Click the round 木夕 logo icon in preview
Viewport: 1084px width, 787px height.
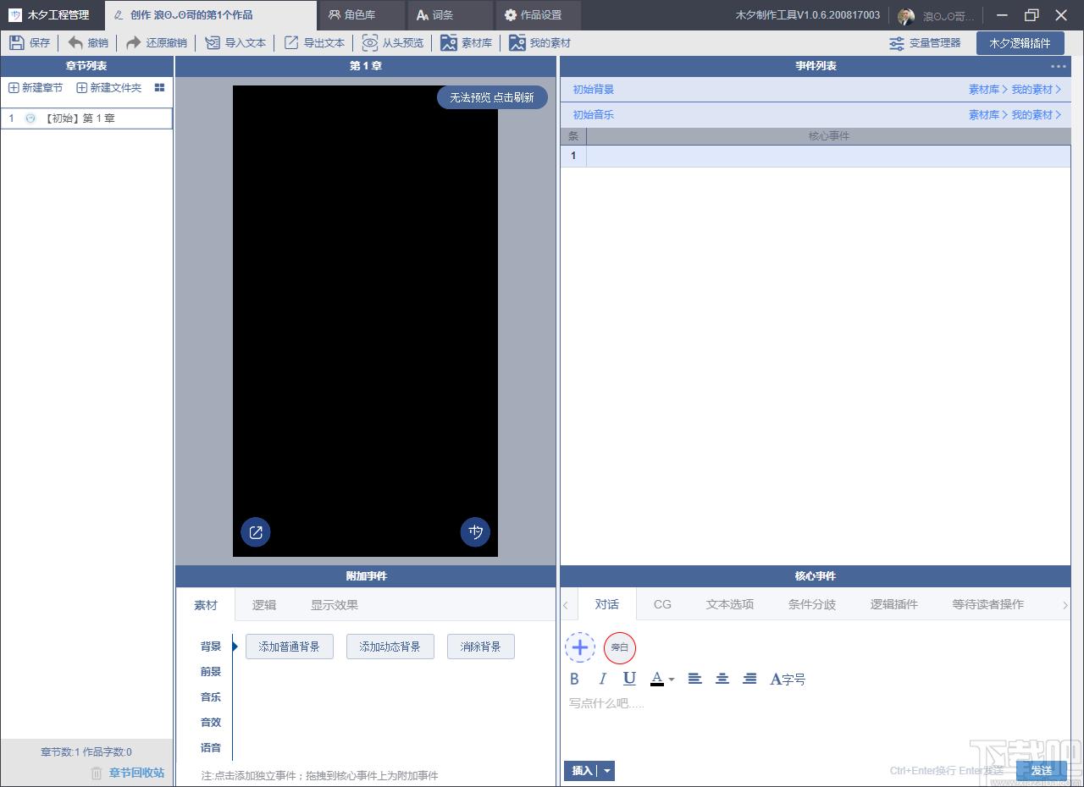click(475, 532)
